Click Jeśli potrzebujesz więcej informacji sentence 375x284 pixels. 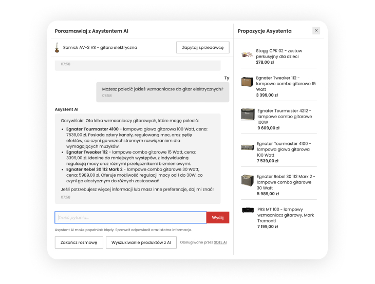[137, 190]
